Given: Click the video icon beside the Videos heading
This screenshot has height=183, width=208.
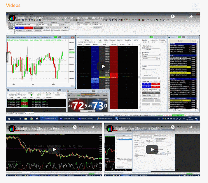Looking at the screenshot, I should [196, 6].
